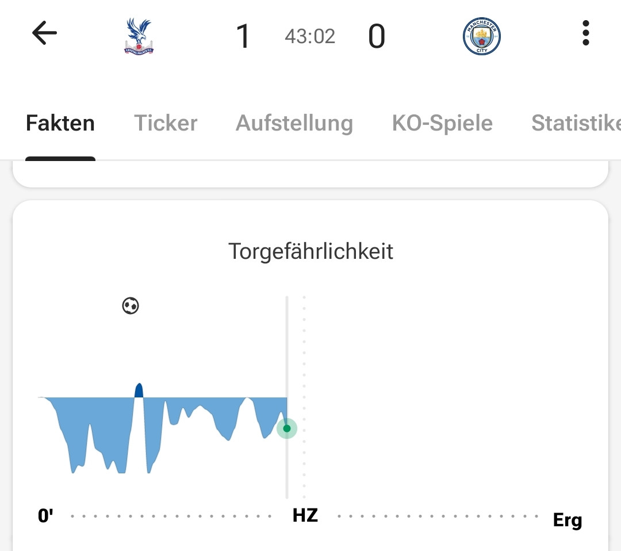Click the Torgefährlichkeit heading

(x=310, y=251)
